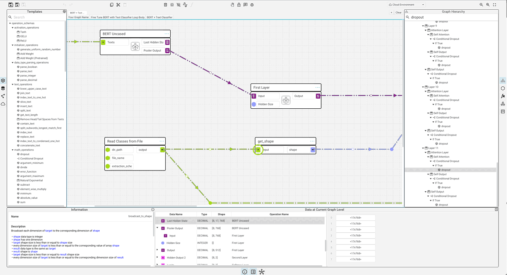
Task: Collapse the operation_schemas tree node
Action: click(x=10, y=23)
